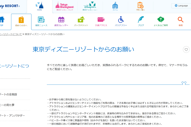Open 最新ニュース newspaper icon
Image resolution: width=191 pixels, height=127 pixels.
[41, 22]
